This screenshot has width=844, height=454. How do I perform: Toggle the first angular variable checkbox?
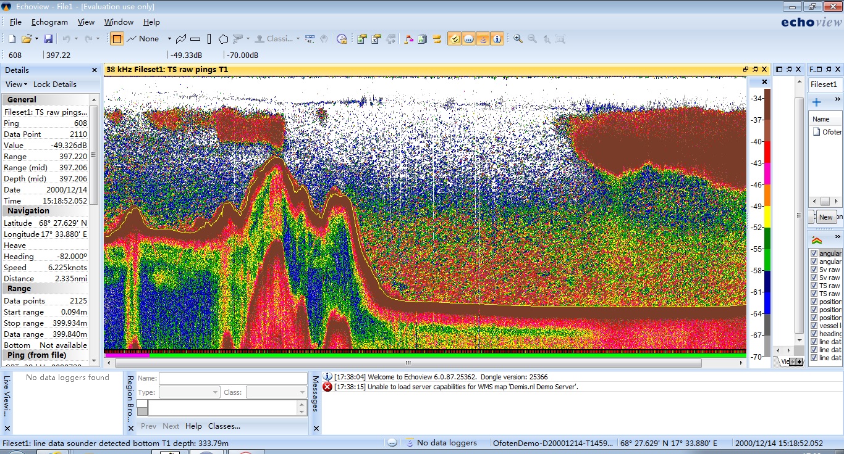click(814, 254)
